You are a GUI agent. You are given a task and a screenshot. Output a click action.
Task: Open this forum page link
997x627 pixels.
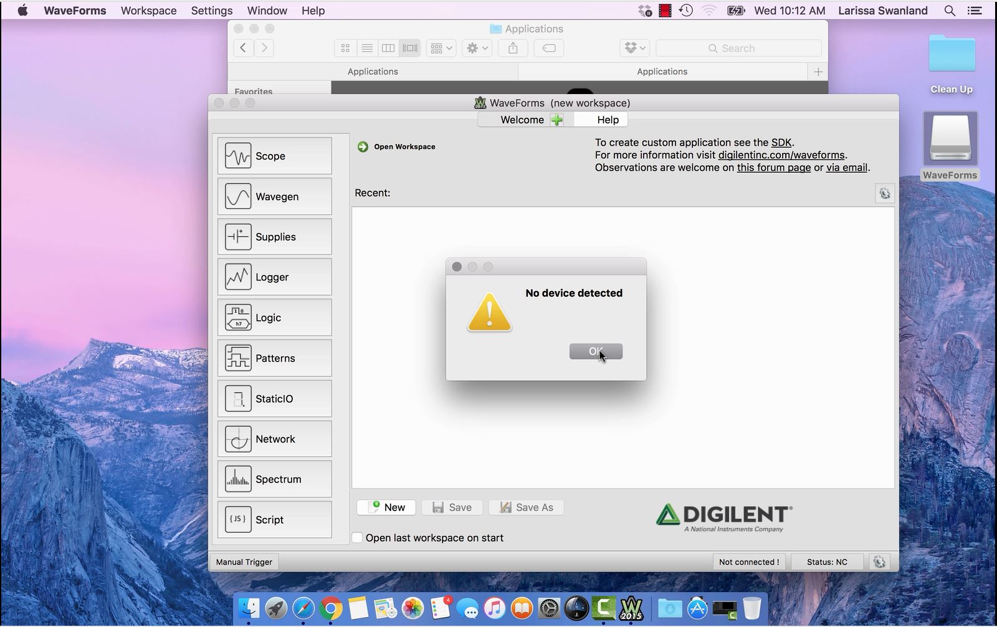[x=774, y=167]
